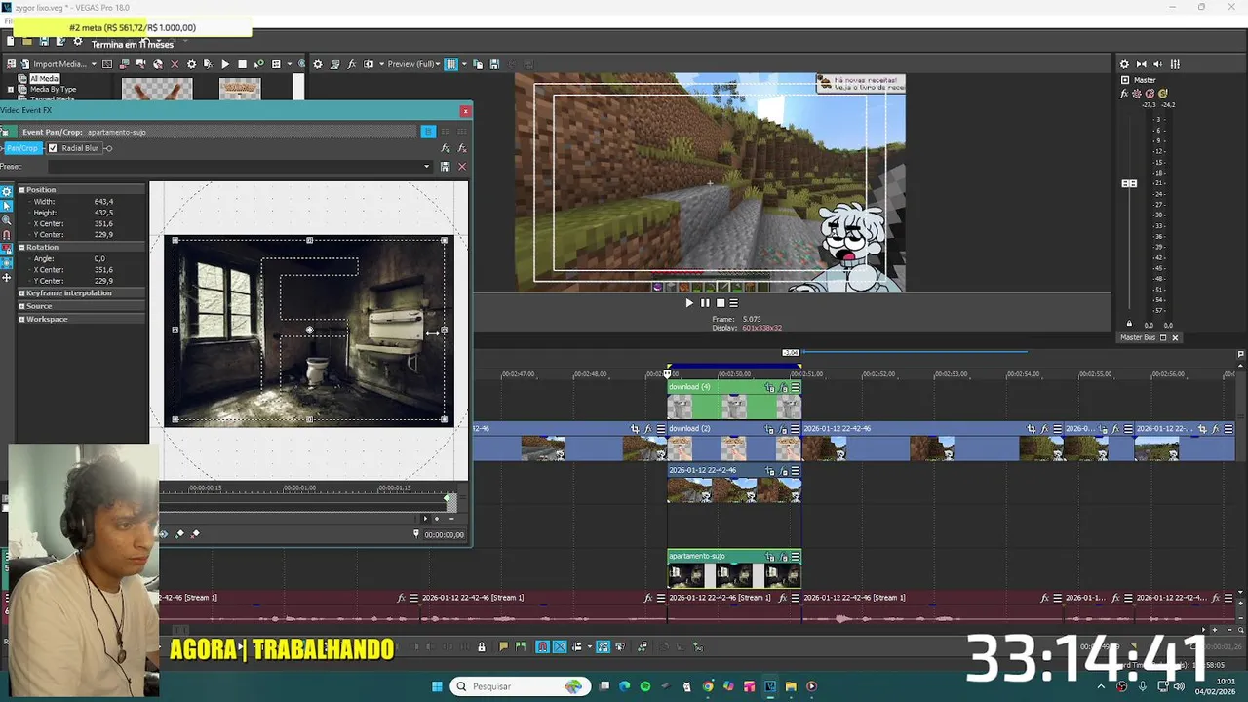Viewport: 1248px width, 702px height.
Task: Collapse the Rotation property group
Action: click(21, 247)
